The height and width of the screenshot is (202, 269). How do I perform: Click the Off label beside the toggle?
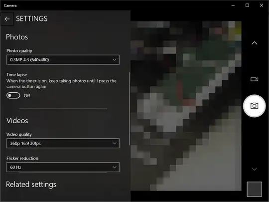[27, 96]
